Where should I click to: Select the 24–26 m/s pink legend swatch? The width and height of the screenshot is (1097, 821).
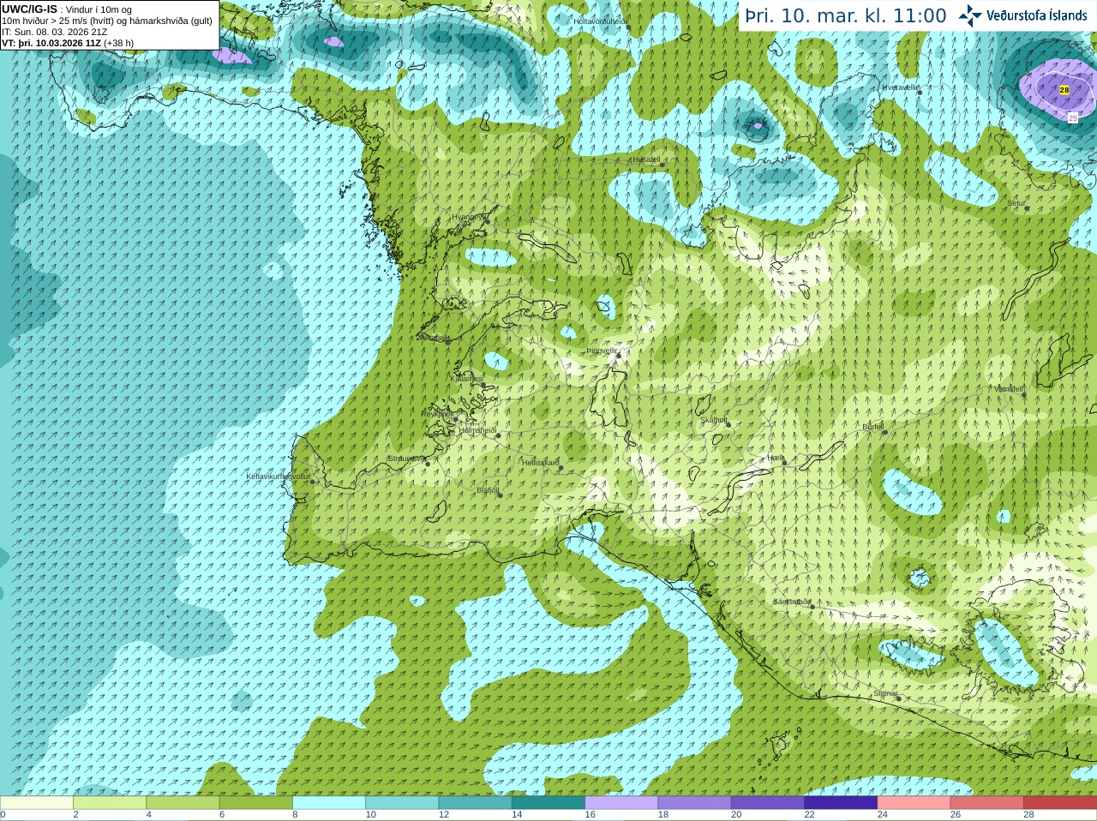click(x=914, y=803)
